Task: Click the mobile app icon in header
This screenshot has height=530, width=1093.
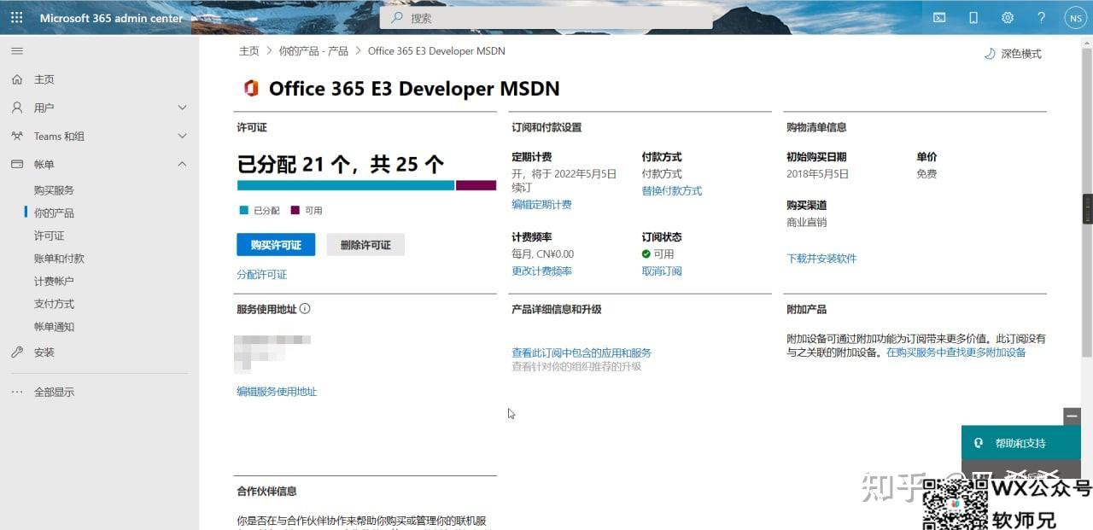Action: tap(973, 17)
